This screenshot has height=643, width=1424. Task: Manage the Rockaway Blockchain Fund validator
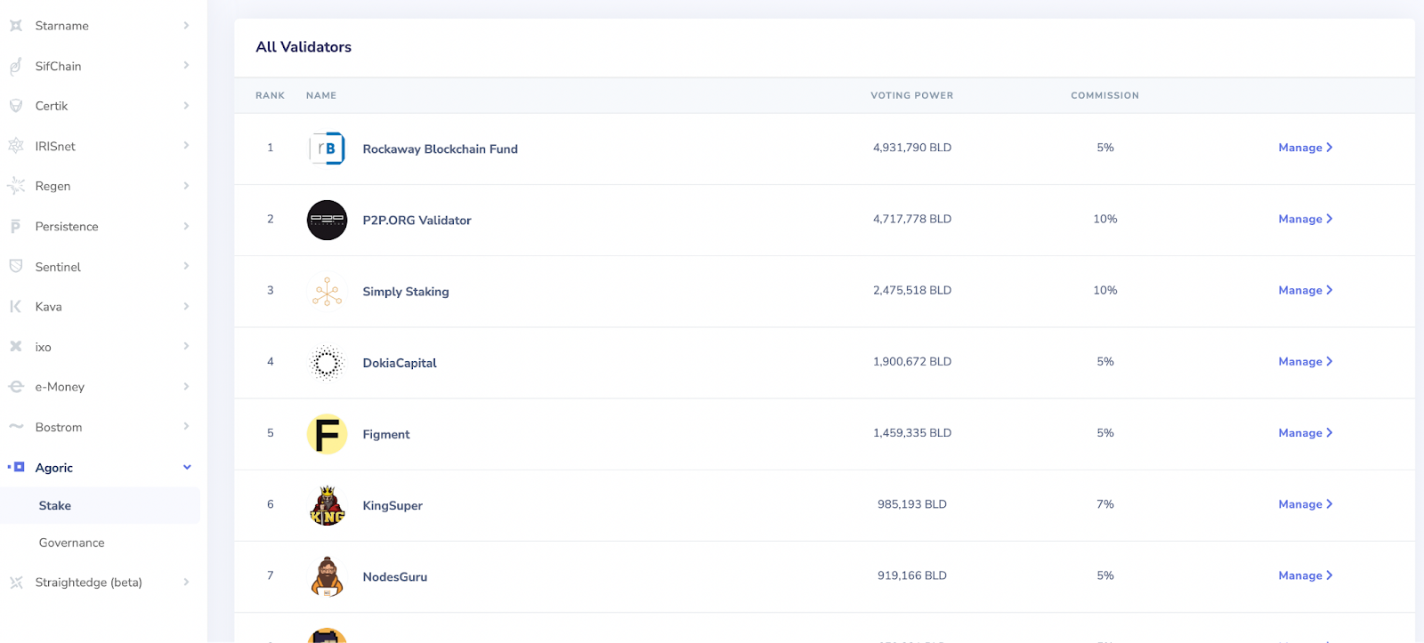tap(1306, 148)
